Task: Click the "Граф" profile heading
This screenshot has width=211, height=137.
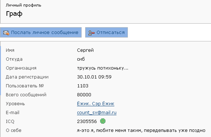Action: 14,14
